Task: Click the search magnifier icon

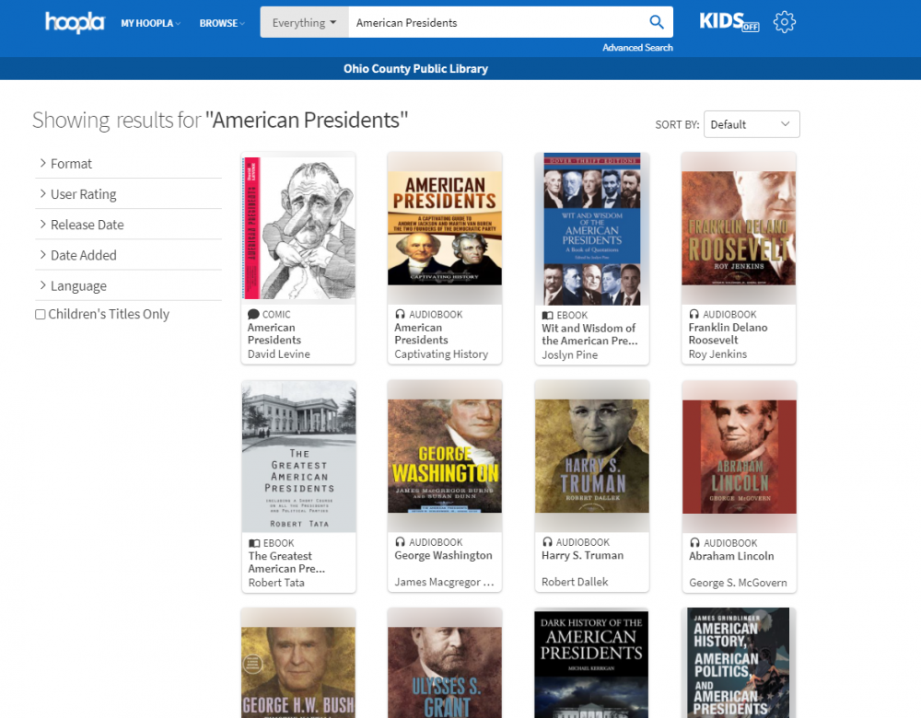Action: pos(656,22)
